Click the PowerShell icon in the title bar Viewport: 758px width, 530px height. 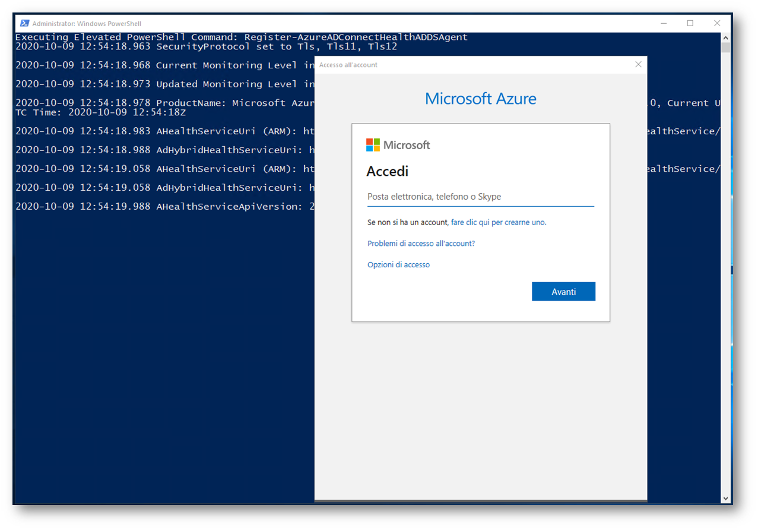[25, 23]
